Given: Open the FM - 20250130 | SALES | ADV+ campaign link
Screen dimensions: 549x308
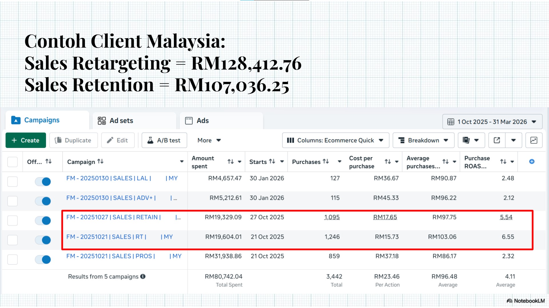Looking at the screenshot, I should (122, 198).
